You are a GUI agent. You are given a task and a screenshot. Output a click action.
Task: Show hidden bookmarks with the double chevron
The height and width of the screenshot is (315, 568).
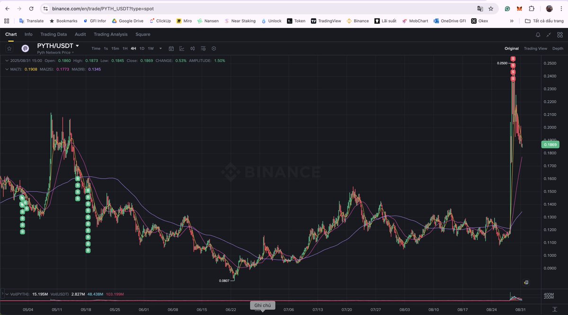[x=512, y=21]
